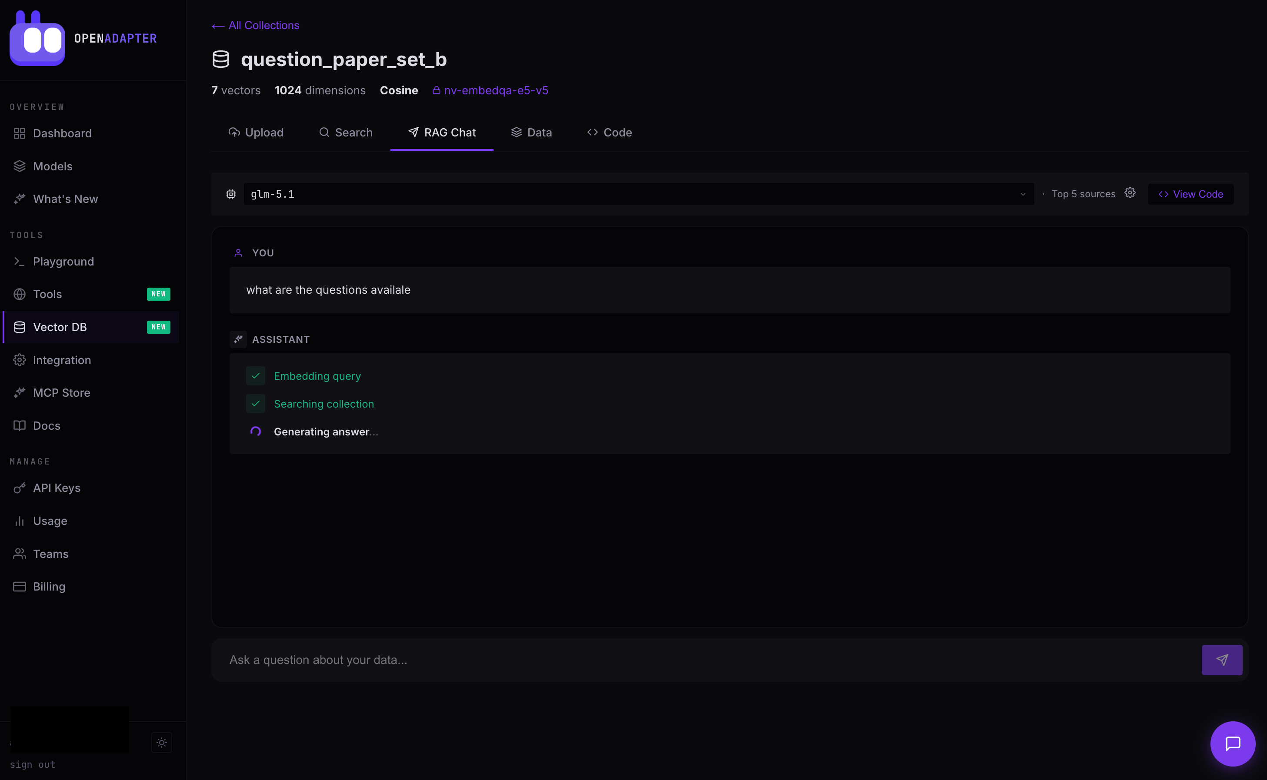Click the lock icon beside nv-embedqa-e5-v5

pyautogui.click(x=436, y=90)
